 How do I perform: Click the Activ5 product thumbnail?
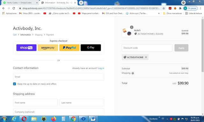click(x=127, y=32)
